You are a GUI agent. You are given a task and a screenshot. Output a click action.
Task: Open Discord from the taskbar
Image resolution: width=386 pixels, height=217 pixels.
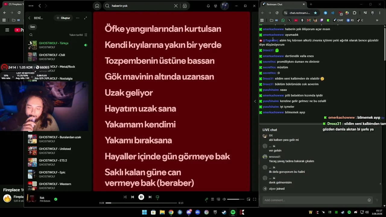(x=189, y=212)
